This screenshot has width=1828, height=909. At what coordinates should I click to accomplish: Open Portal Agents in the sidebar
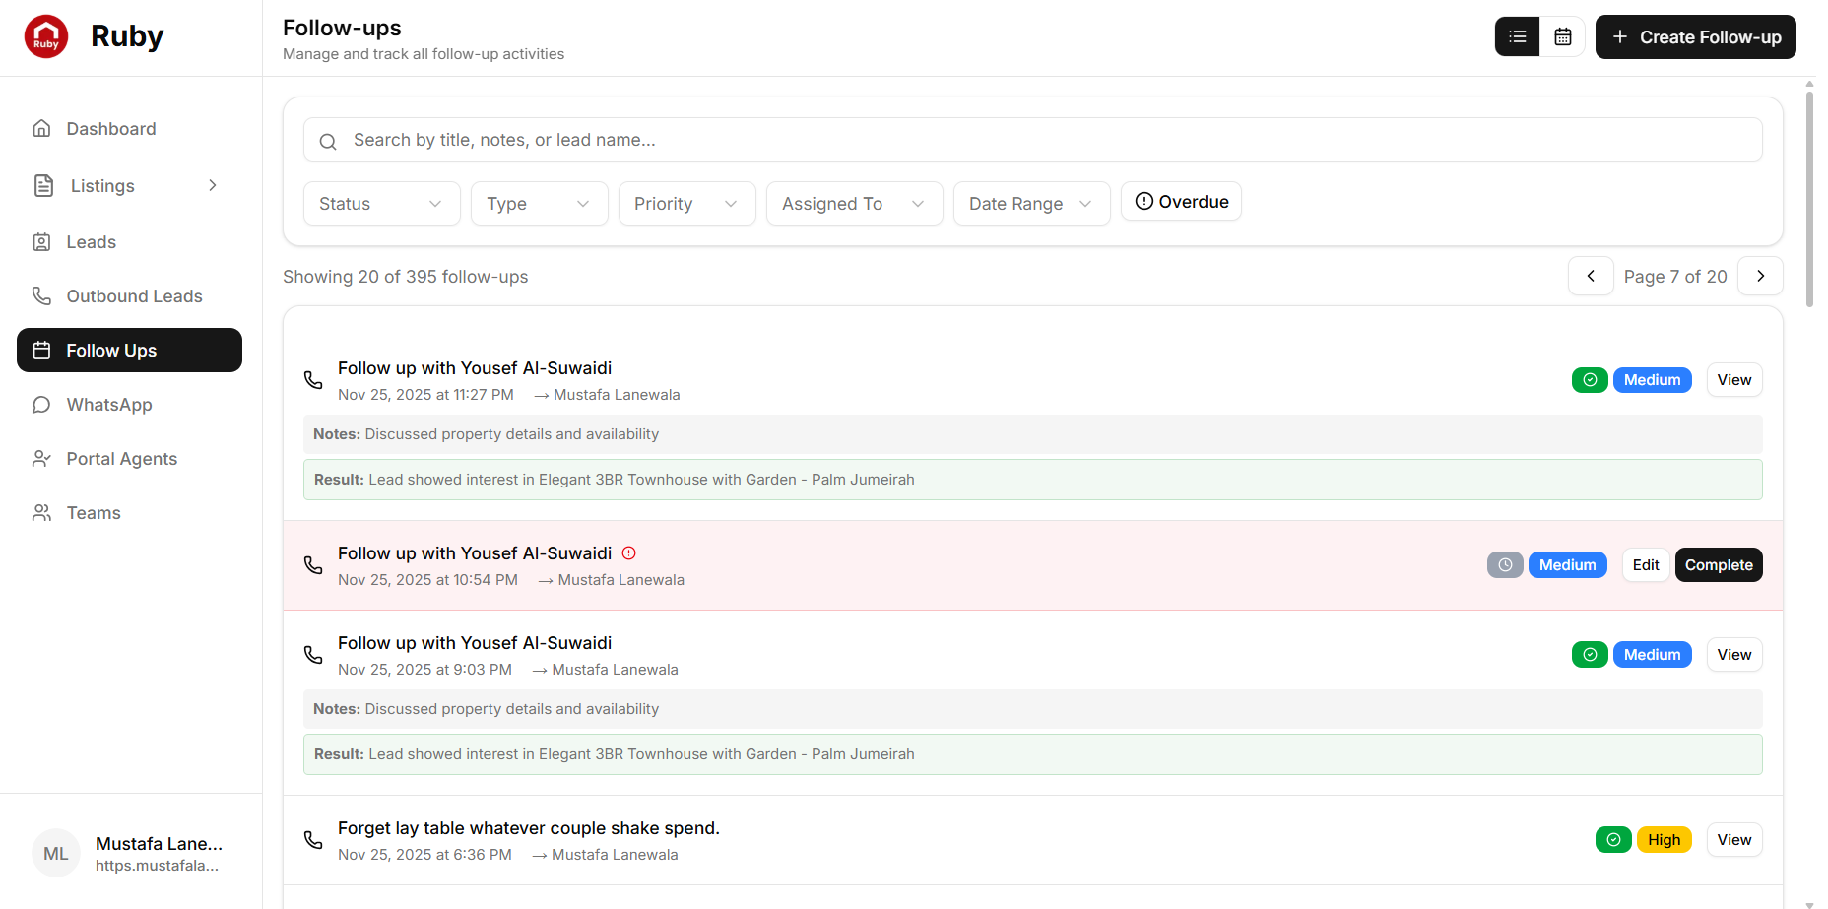(120, 458)
